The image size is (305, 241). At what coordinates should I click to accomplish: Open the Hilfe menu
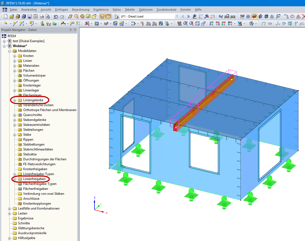click(198, 10)
